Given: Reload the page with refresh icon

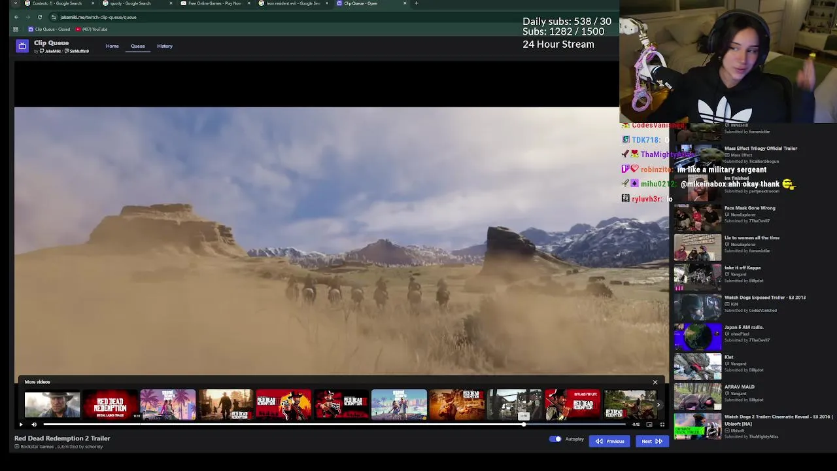Looking at the screenshot, I should pyautogui.click(x=40, y=17).
